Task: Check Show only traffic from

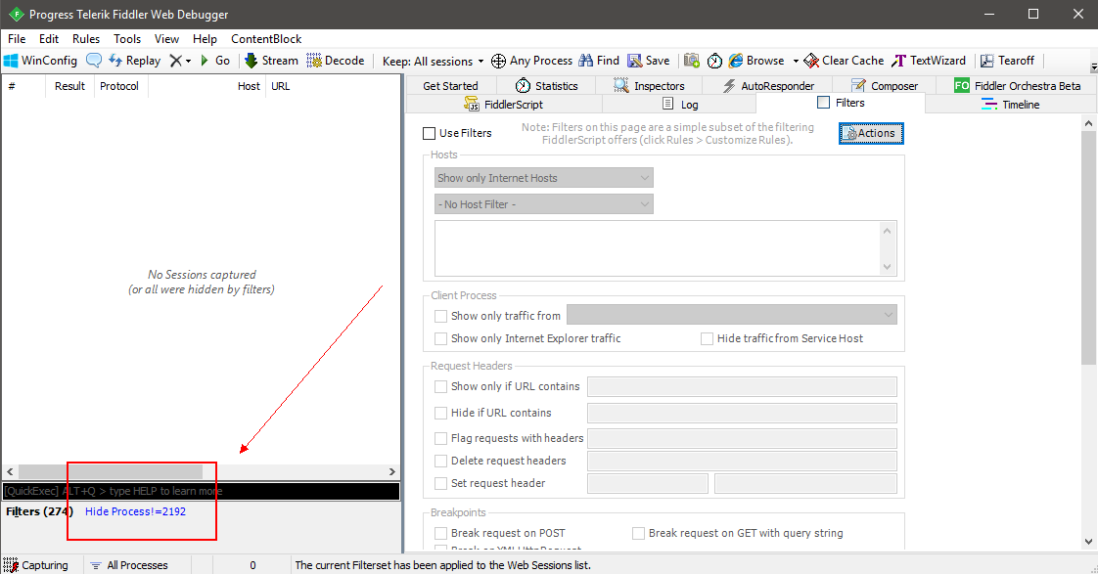Action: pyautogui.click(x=440, y=317)
